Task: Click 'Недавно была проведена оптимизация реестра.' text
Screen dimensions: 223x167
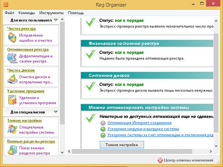Action: (x=142, y=58)
